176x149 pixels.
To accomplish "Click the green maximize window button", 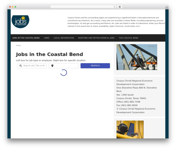I will pyautogui.click(x=15, y=7).
